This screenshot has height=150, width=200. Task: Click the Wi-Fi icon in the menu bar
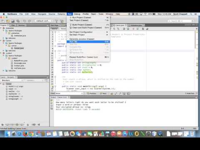pyautogui.click(x=145, y=14)
